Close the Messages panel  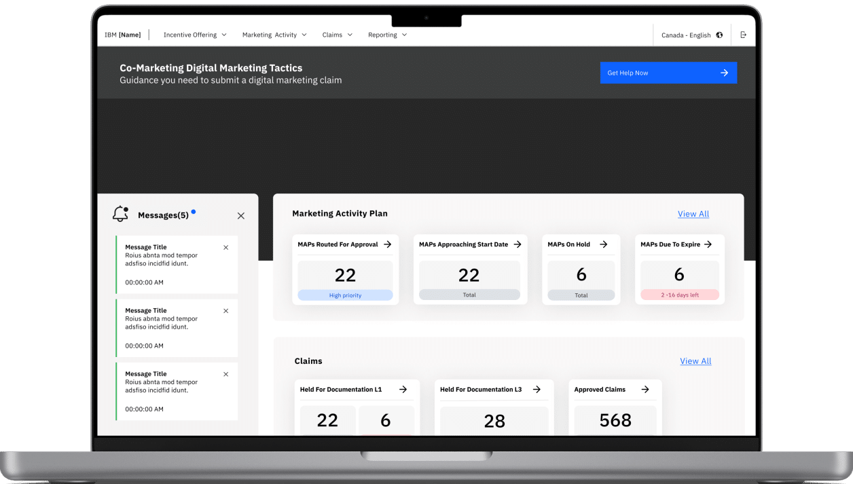(240, 216)
